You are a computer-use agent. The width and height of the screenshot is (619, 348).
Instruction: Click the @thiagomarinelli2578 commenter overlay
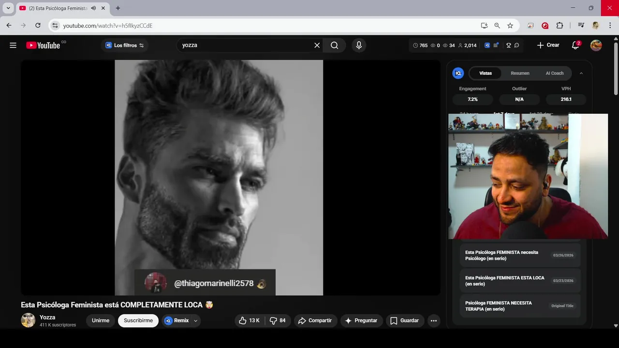[x=205, y=283]
